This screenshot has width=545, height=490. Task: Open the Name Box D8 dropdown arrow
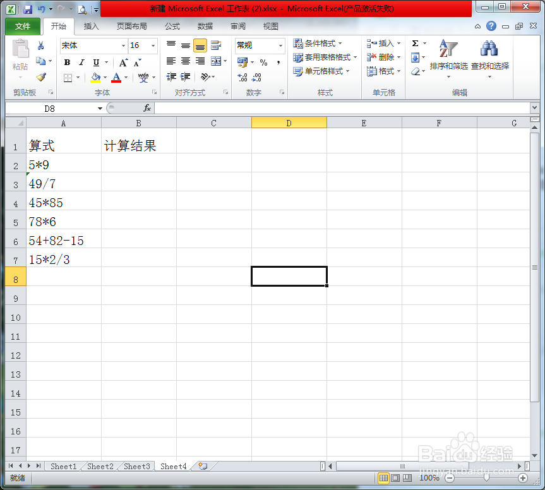pos(100,109)
